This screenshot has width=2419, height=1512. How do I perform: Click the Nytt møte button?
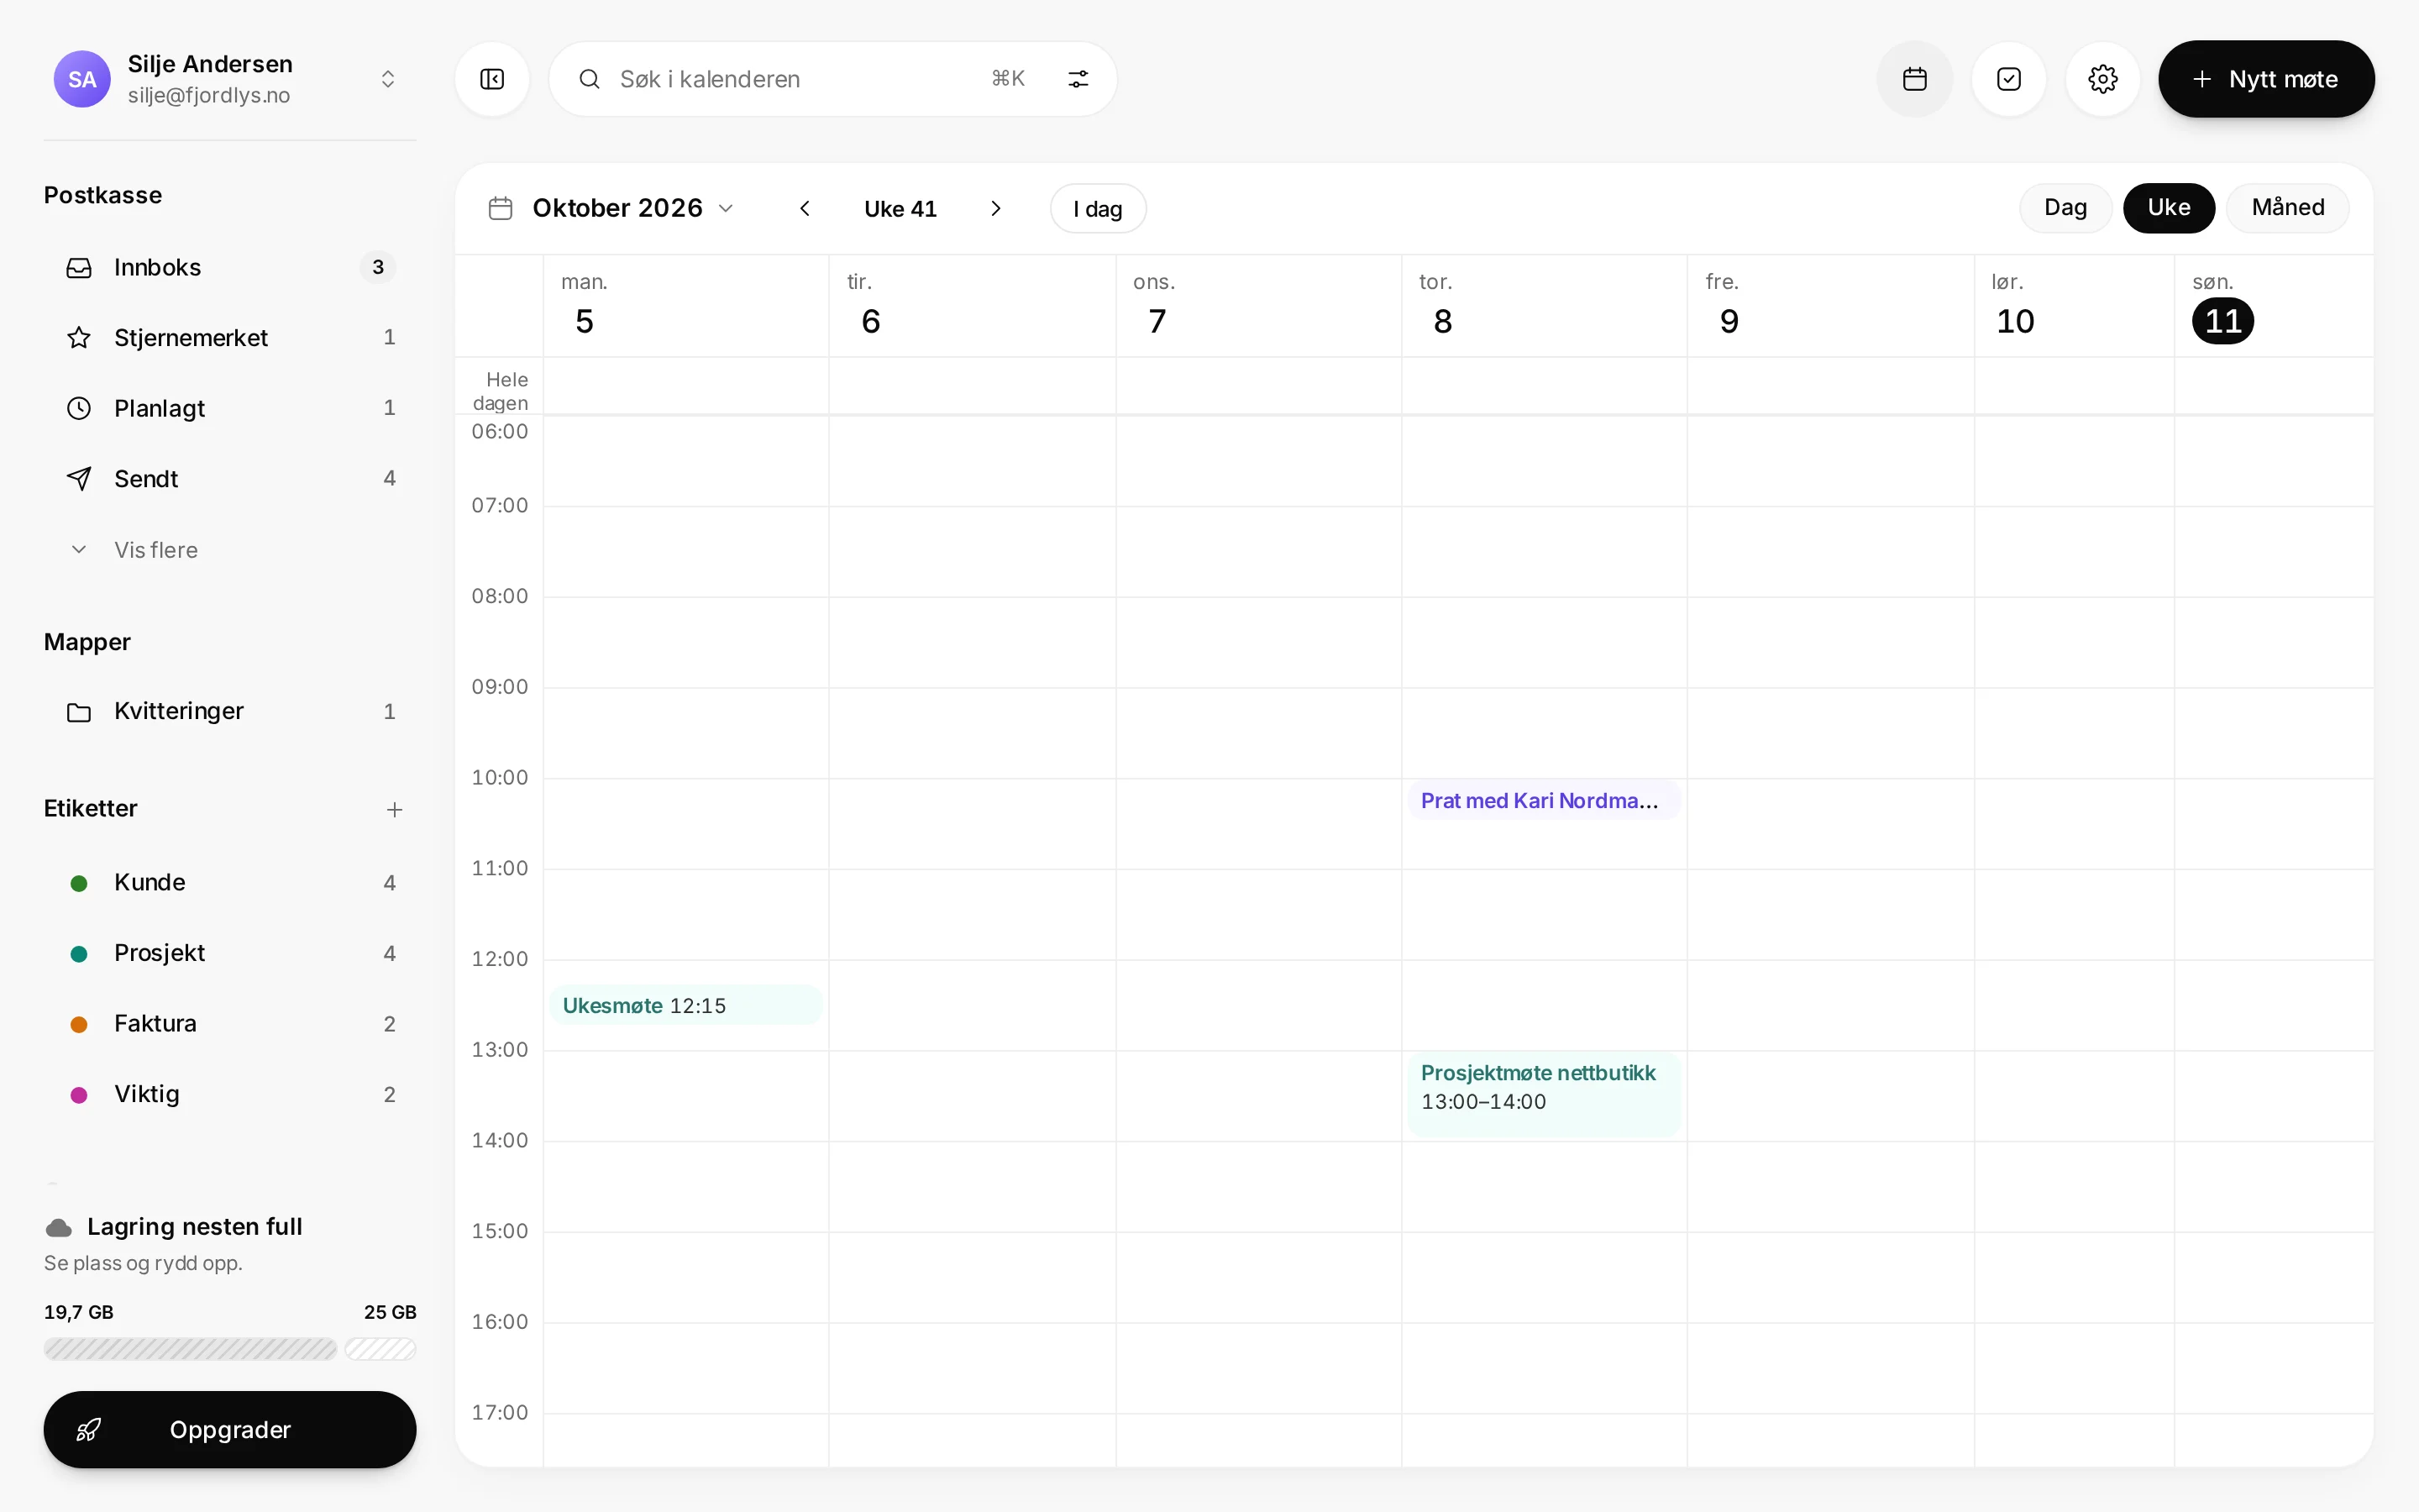coord(2266,79)
